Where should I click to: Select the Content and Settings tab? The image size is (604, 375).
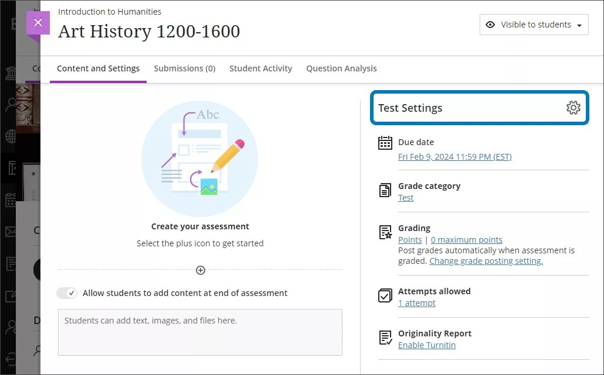(x=98, y=68)
